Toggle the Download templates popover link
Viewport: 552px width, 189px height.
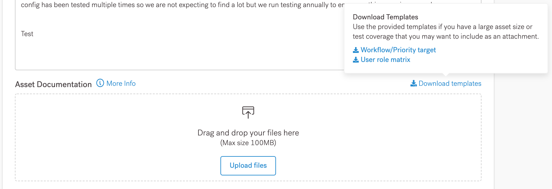[450, 84]
